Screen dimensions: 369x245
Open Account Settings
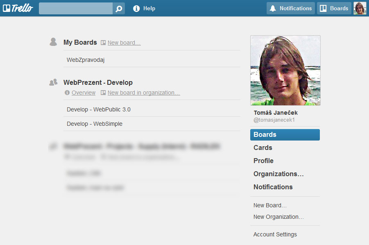click(275, 234)
